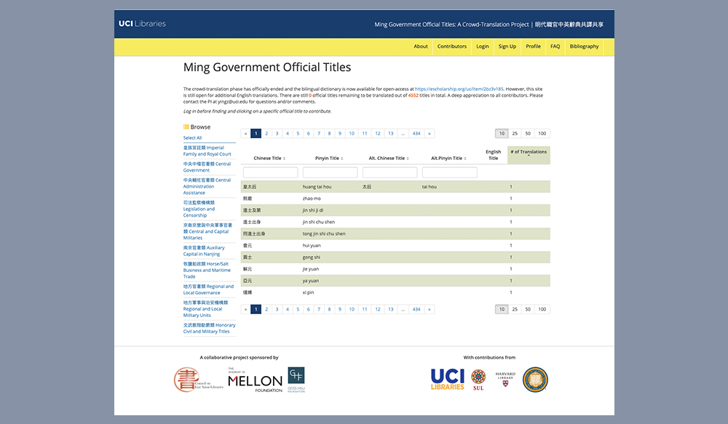Click the 'ya yuan' table row
This screenshot has height=424, width=728.
395,281
